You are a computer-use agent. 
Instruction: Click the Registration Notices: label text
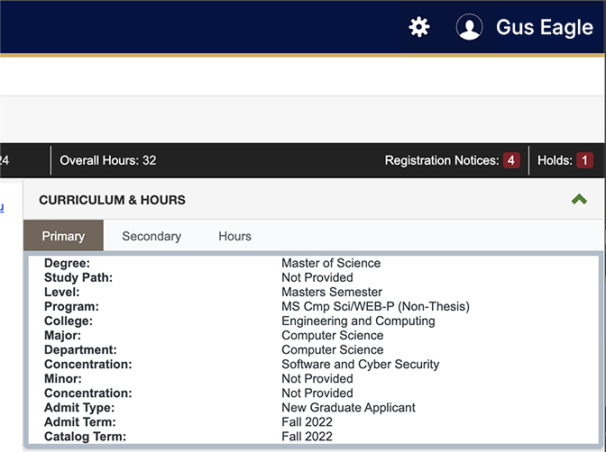[442, 160]
